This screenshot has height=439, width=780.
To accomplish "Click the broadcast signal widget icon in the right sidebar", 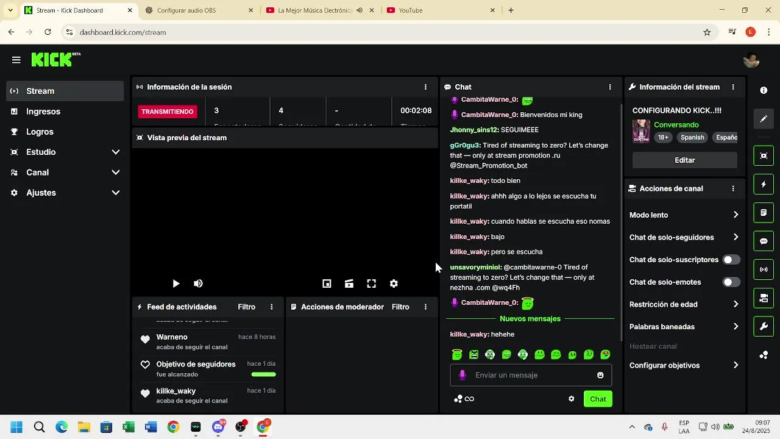I will tap(764, 269).
